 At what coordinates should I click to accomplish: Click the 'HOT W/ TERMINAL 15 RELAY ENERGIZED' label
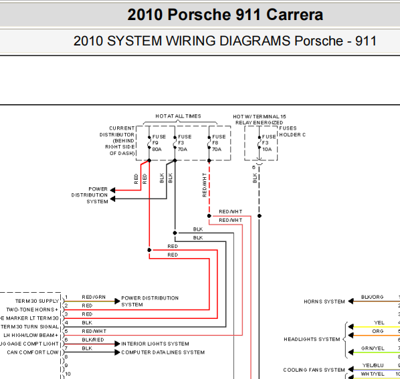[260, 120]
